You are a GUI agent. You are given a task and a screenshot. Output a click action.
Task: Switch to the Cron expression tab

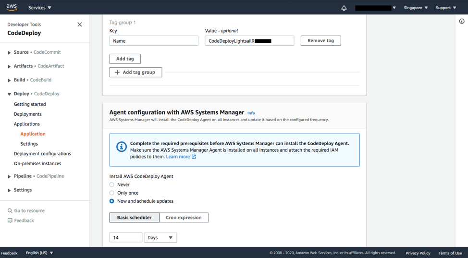184,217
